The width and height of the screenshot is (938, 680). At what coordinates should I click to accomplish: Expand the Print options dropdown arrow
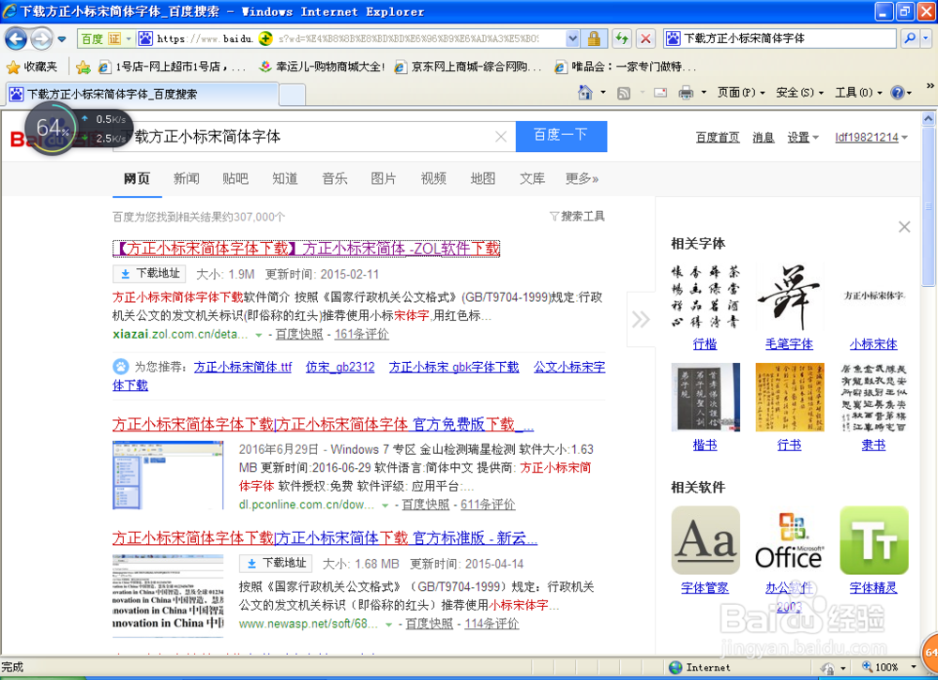[703, 93]
